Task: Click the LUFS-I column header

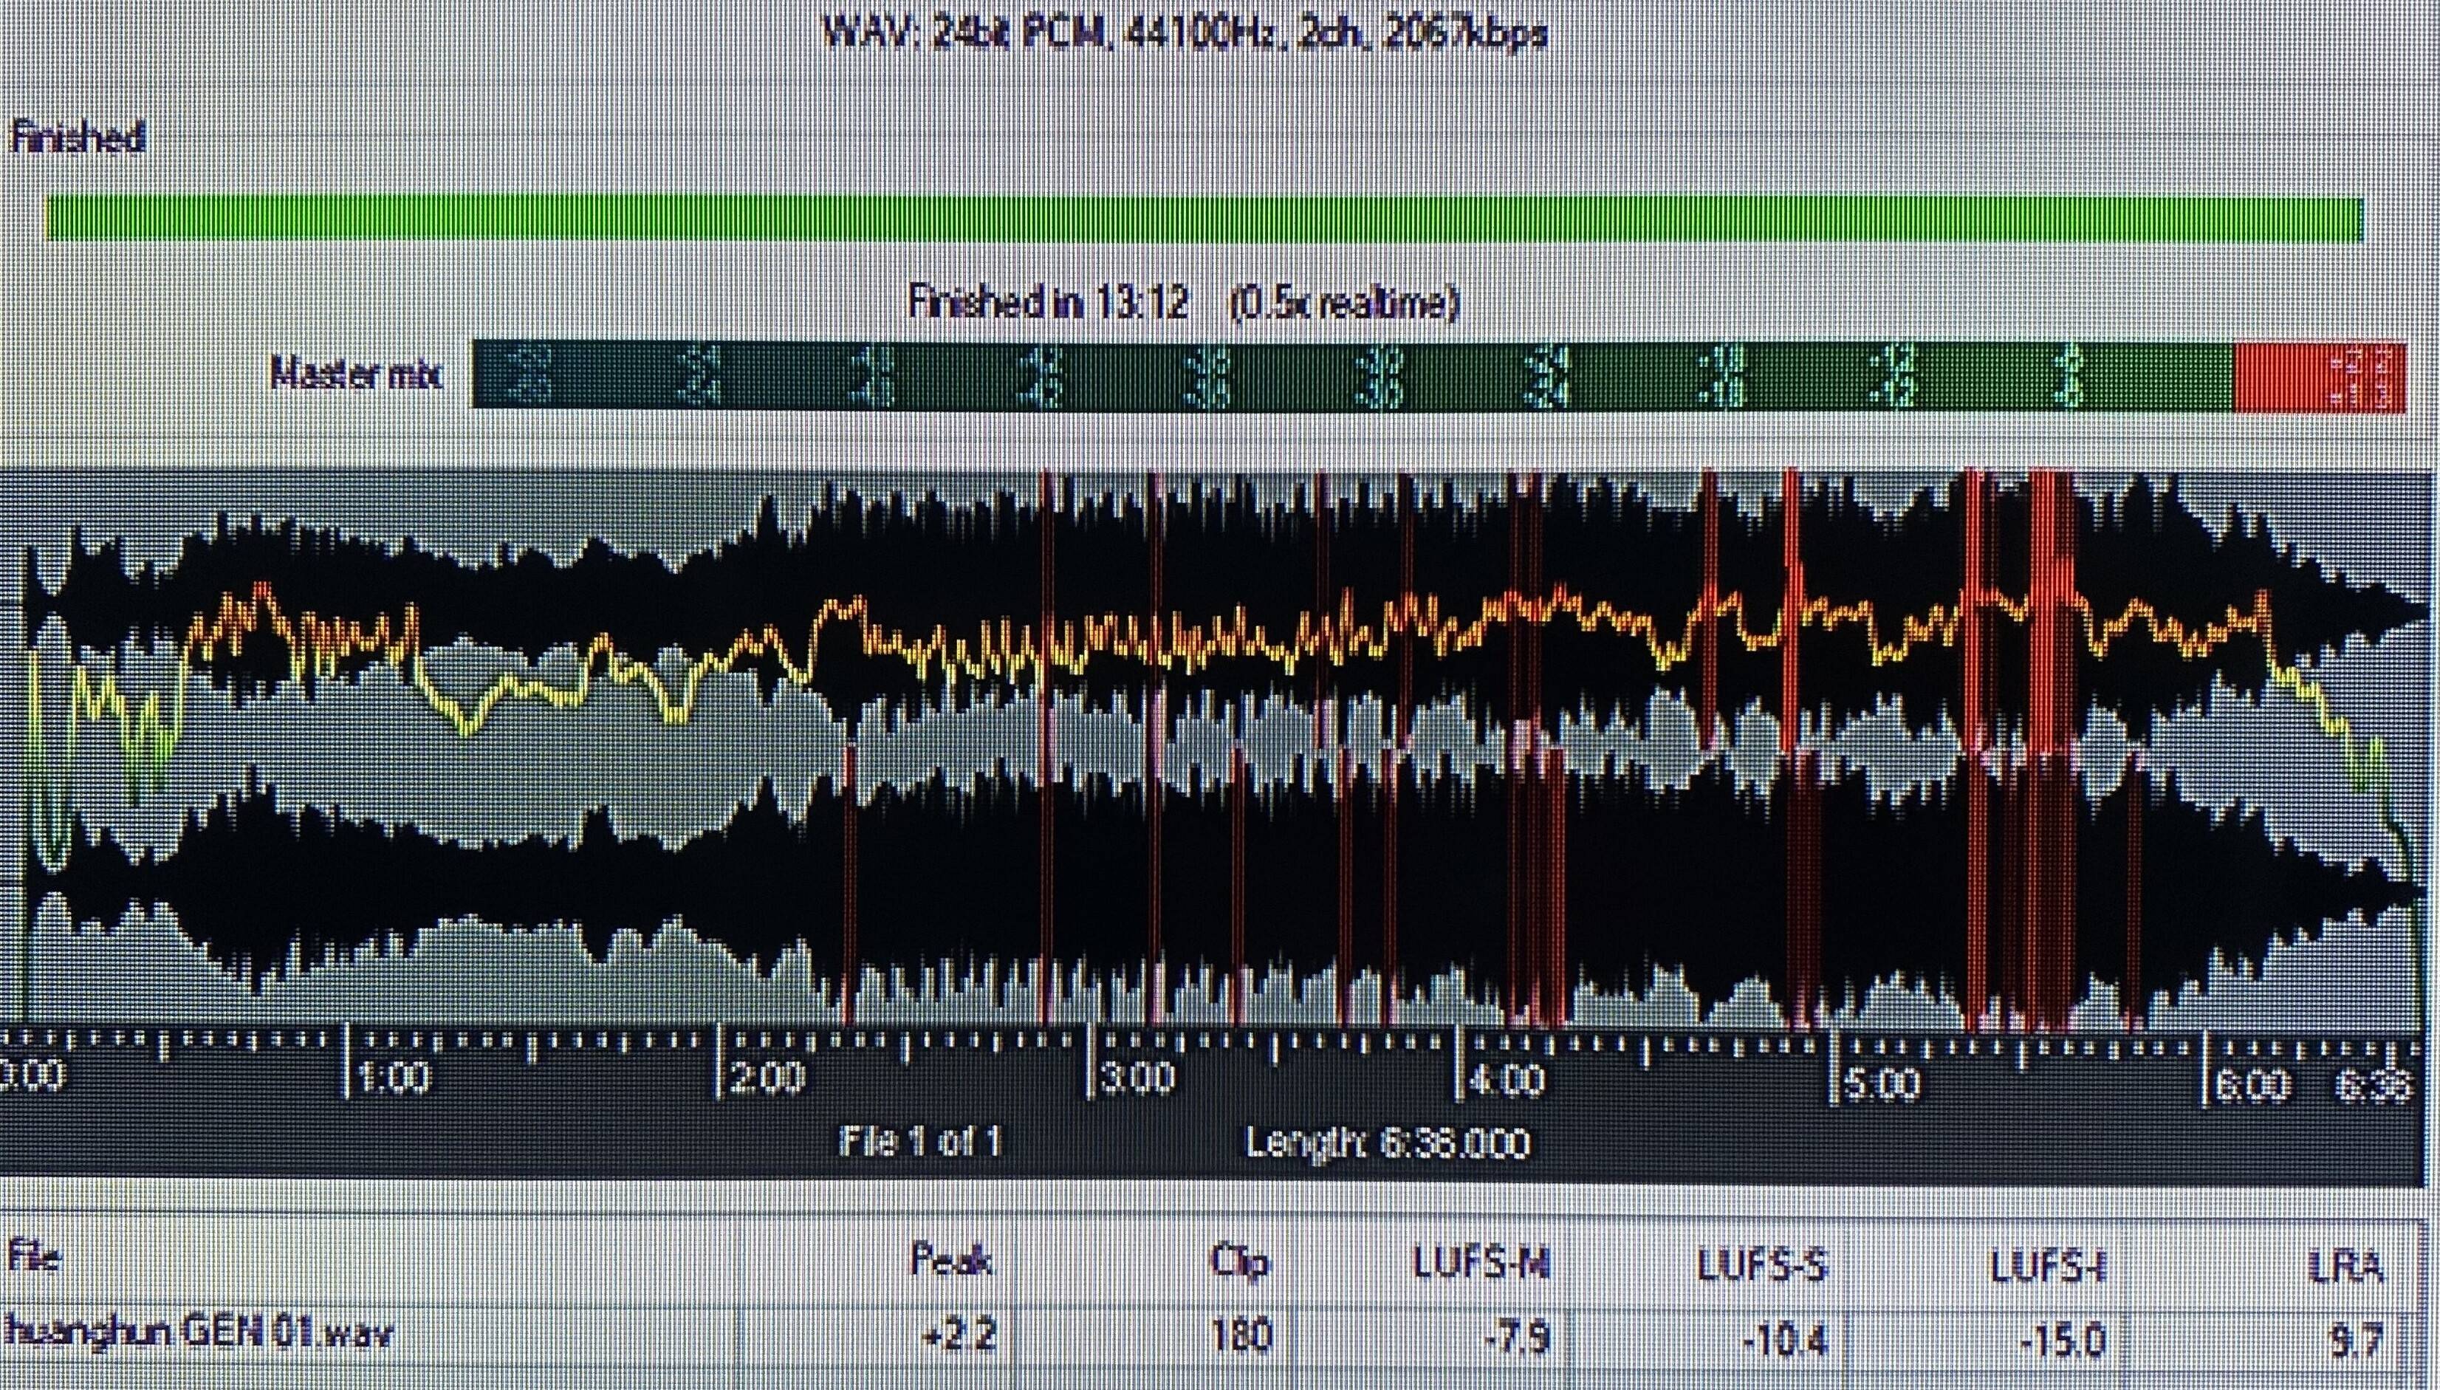Action: click(x=2047, y=1267)
